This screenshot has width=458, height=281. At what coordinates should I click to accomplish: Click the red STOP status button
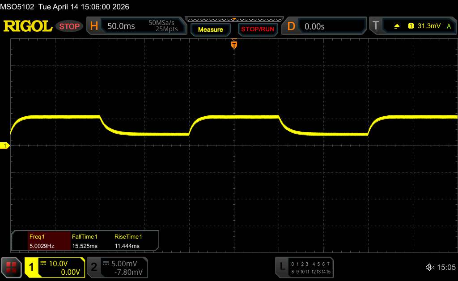pyautogui.click(x=69, y=26)
